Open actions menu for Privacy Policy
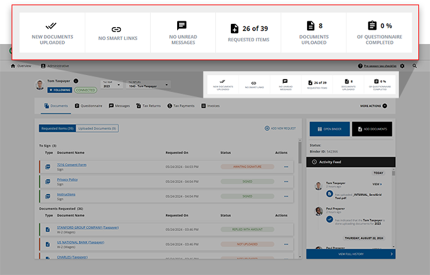This screenshot has width=430, height=275. tap(286, 182)
